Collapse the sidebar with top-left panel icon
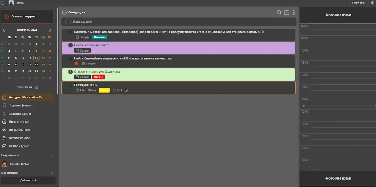376x187 pixels. coord(3,3)
